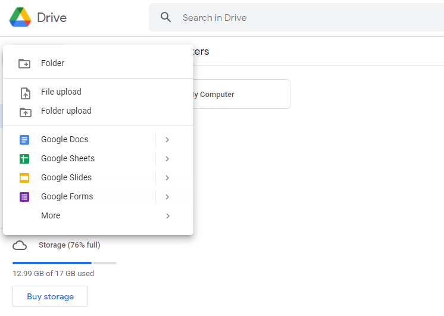Click the purple Google Forms icon

[x=24, y=197]
